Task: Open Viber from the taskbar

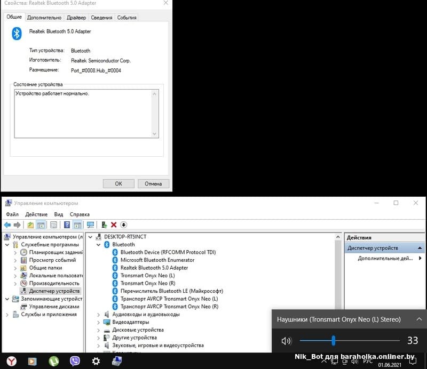Action: click(x=75, y=361)
